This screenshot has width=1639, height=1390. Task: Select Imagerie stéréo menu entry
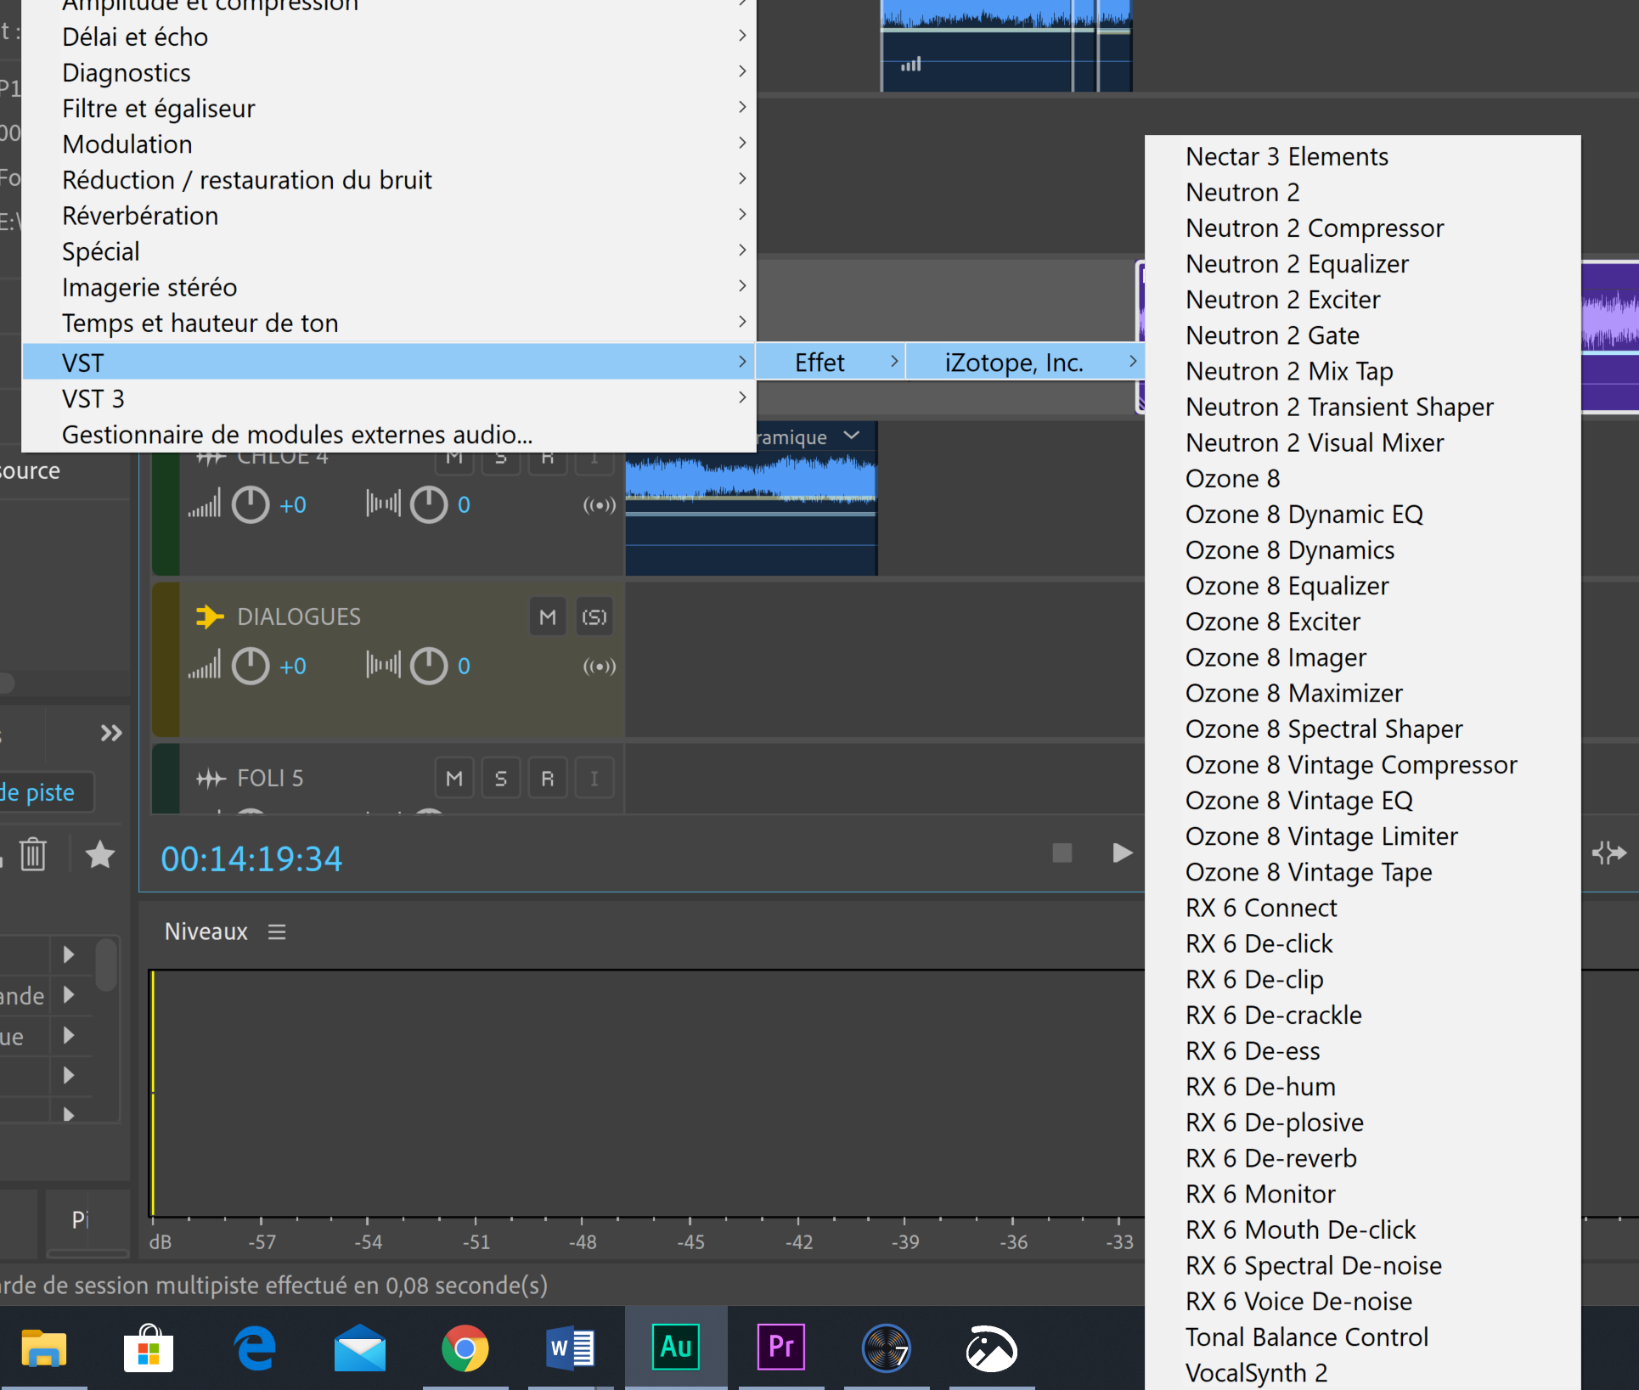[x=389, y=287]
